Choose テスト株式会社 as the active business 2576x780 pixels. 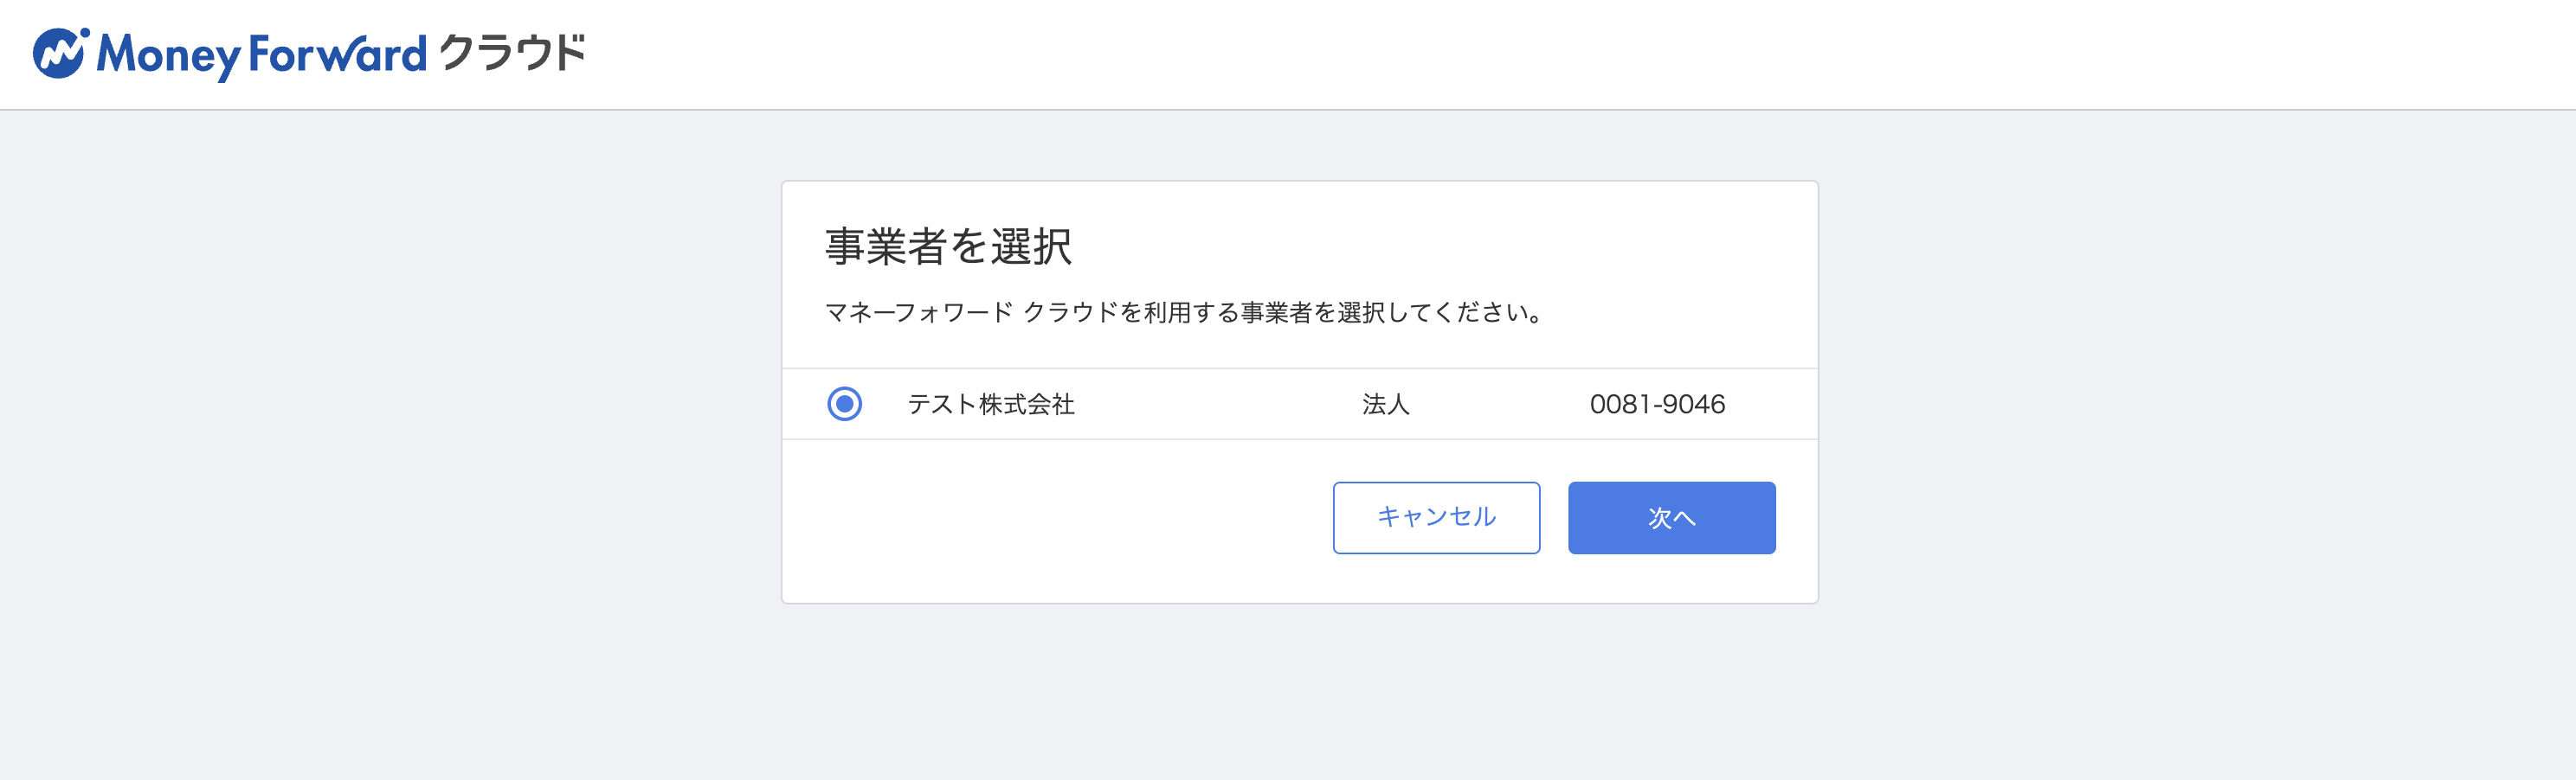[x=845, y=404]
